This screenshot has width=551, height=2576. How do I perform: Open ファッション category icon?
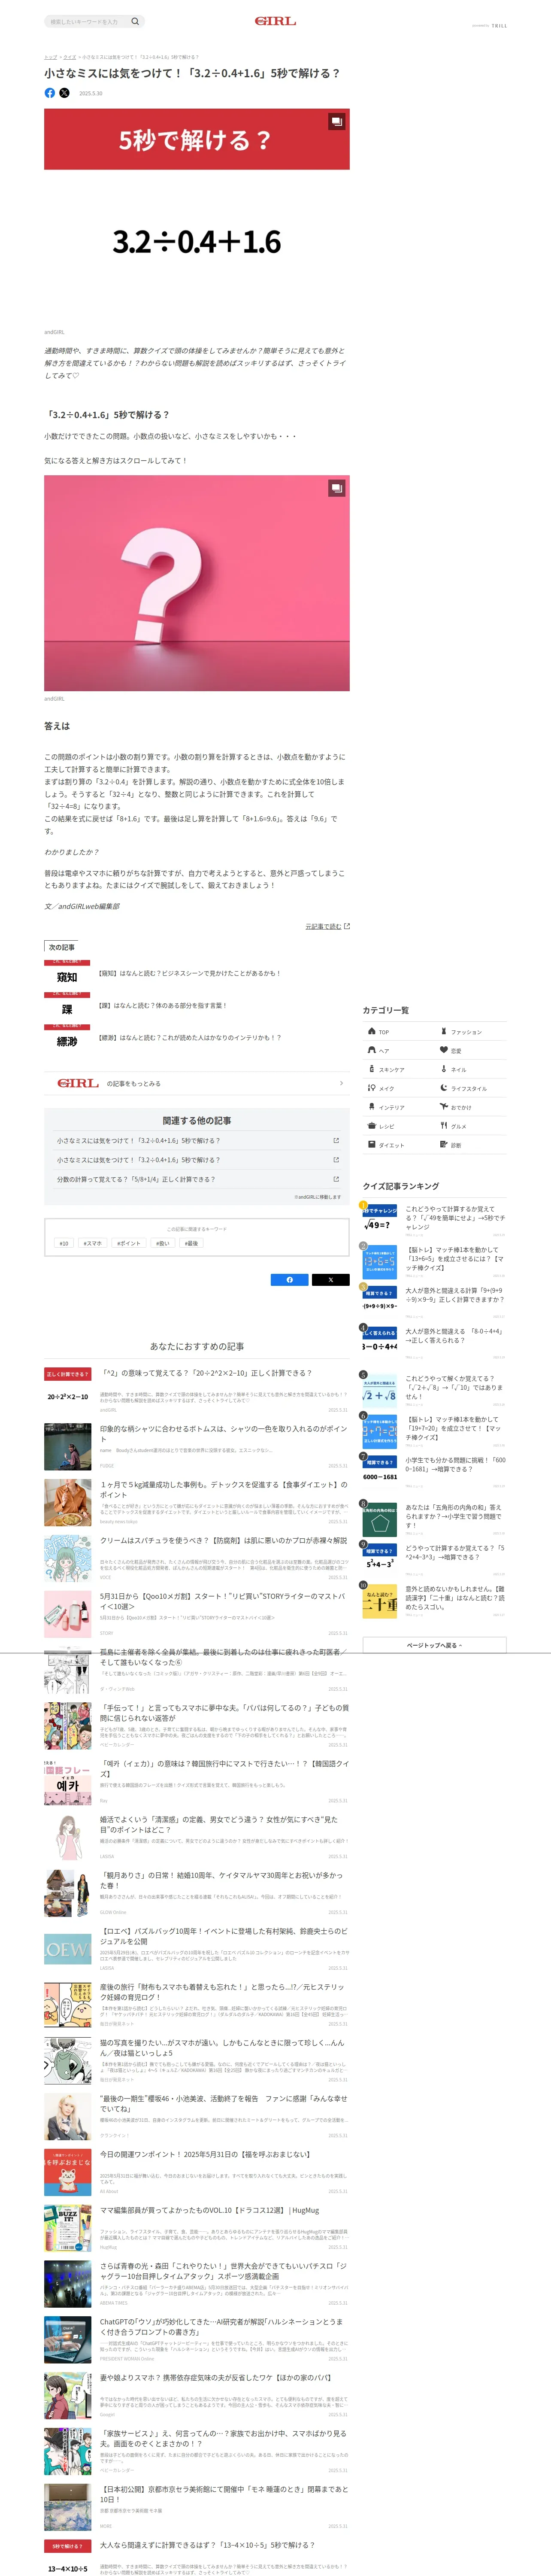(444, 1031)
